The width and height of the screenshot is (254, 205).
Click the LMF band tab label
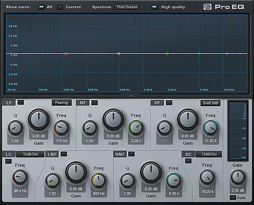pyautogui.click(x=52, y=154)
